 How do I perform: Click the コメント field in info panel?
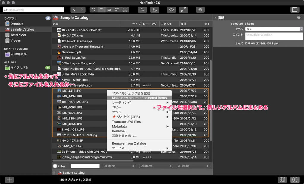click(x=274, y=36)
